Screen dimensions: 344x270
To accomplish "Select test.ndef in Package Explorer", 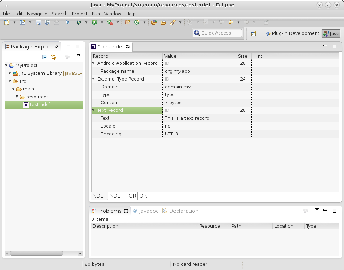I will [44, 104].
